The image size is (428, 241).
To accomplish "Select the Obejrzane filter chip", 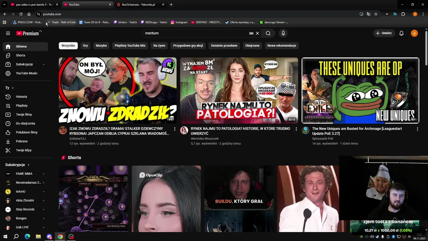I will tap(252, 46).
